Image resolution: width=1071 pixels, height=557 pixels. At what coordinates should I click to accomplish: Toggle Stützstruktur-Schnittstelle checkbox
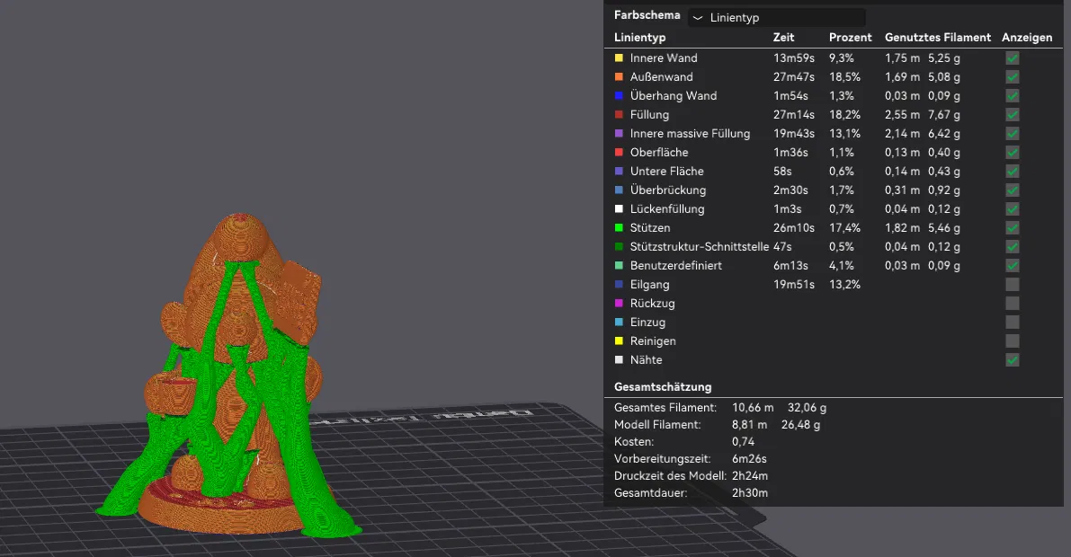[x=1013, y=246]
